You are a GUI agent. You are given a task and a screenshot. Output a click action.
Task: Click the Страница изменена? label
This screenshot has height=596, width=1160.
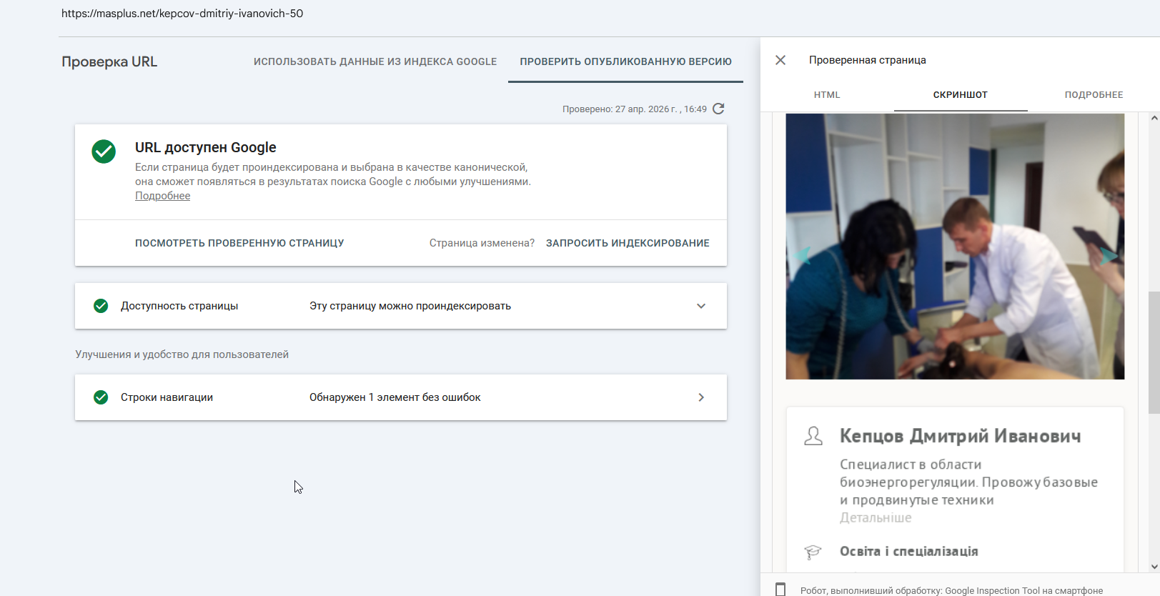pos(482,243)
